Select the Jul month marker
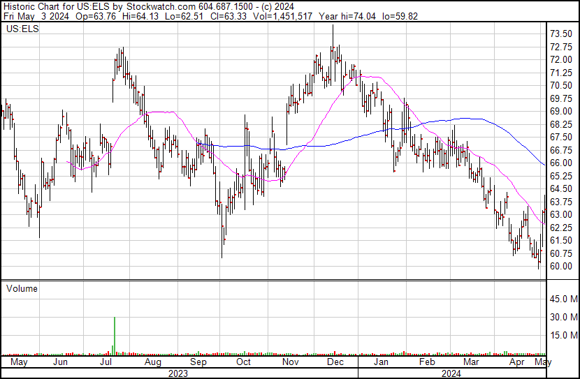 click(x=106, y=363)
